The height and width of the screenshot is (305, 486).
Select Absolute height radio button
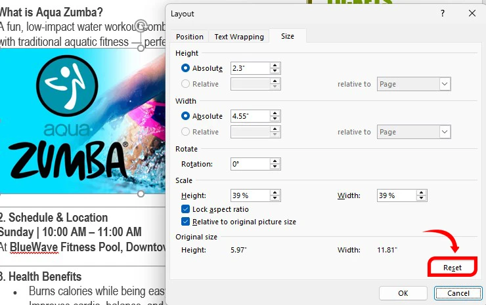(185, 68)
